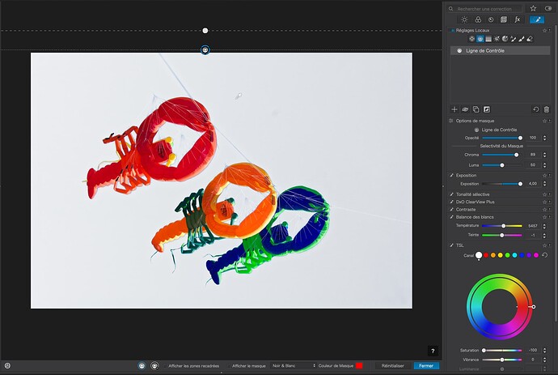Adjust the Saturation slider
The height and width of the screenshot is (375, 558).
tap(501, 351)
